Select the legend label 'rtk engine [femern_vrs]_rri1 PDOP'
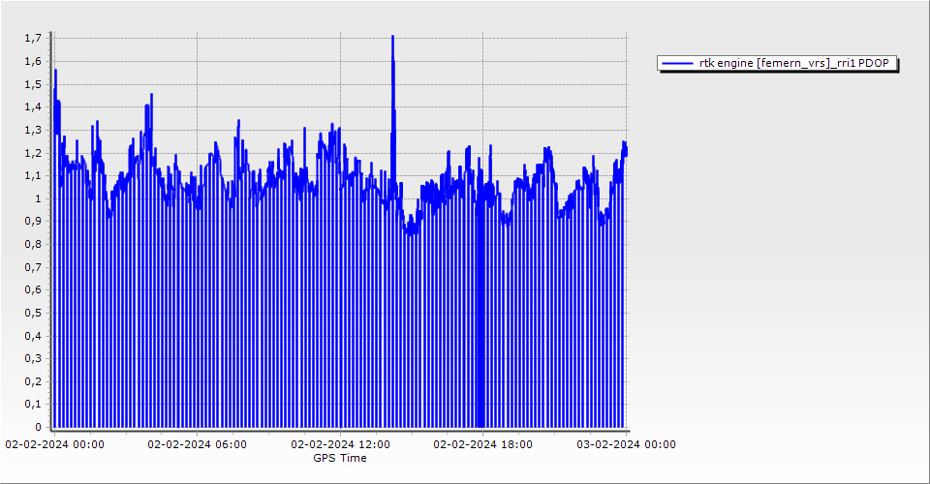The image size is (930, 484). pyautogui.click(x=798, y=64)
